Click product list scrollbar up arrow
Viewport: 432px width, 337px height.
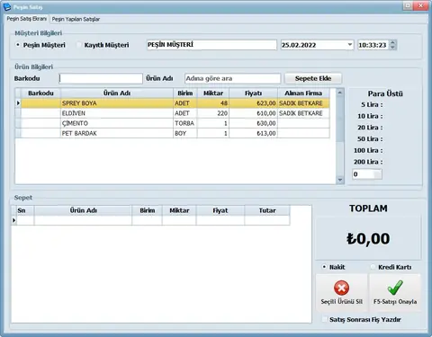(340, 93)
